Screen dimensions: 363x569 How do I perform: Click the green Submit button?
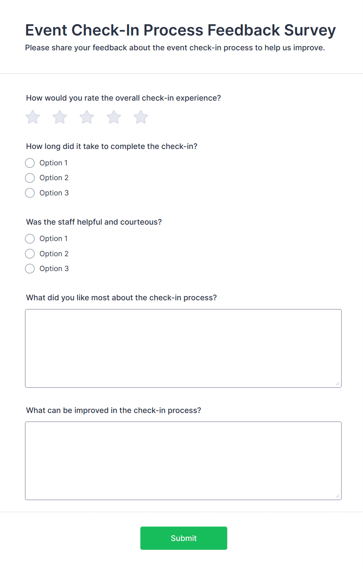point(183,538)
